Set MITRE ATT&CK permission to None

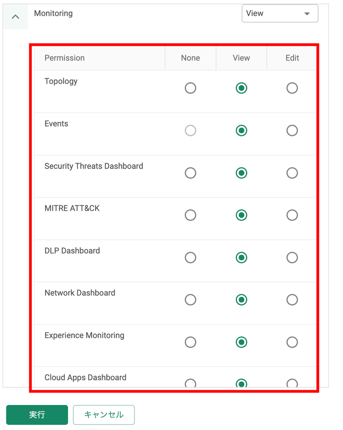[x=190, y=216]
